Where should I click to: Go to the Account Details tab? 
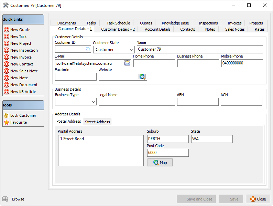pos(157,29)
